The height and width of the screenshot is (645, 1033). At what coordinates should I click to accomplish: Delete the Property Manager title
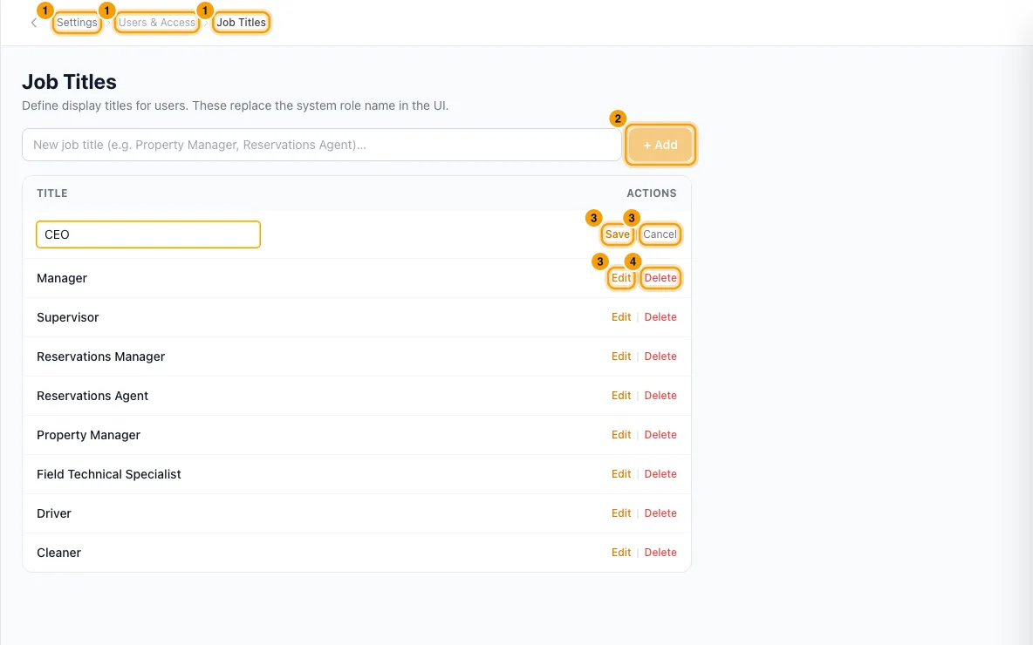pos(660,434)
